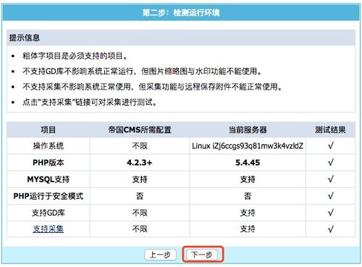
Task: Click the 粗体字项目是必须支持的项目 hint line
Action: pos(75,56)
